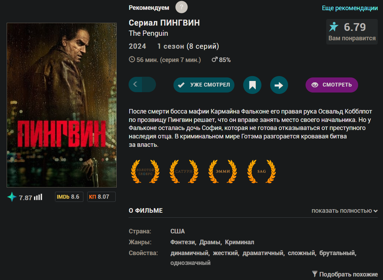Click the Смотреть watch button
This screenshot has height=280, width=383.
[x=332, y=85]
